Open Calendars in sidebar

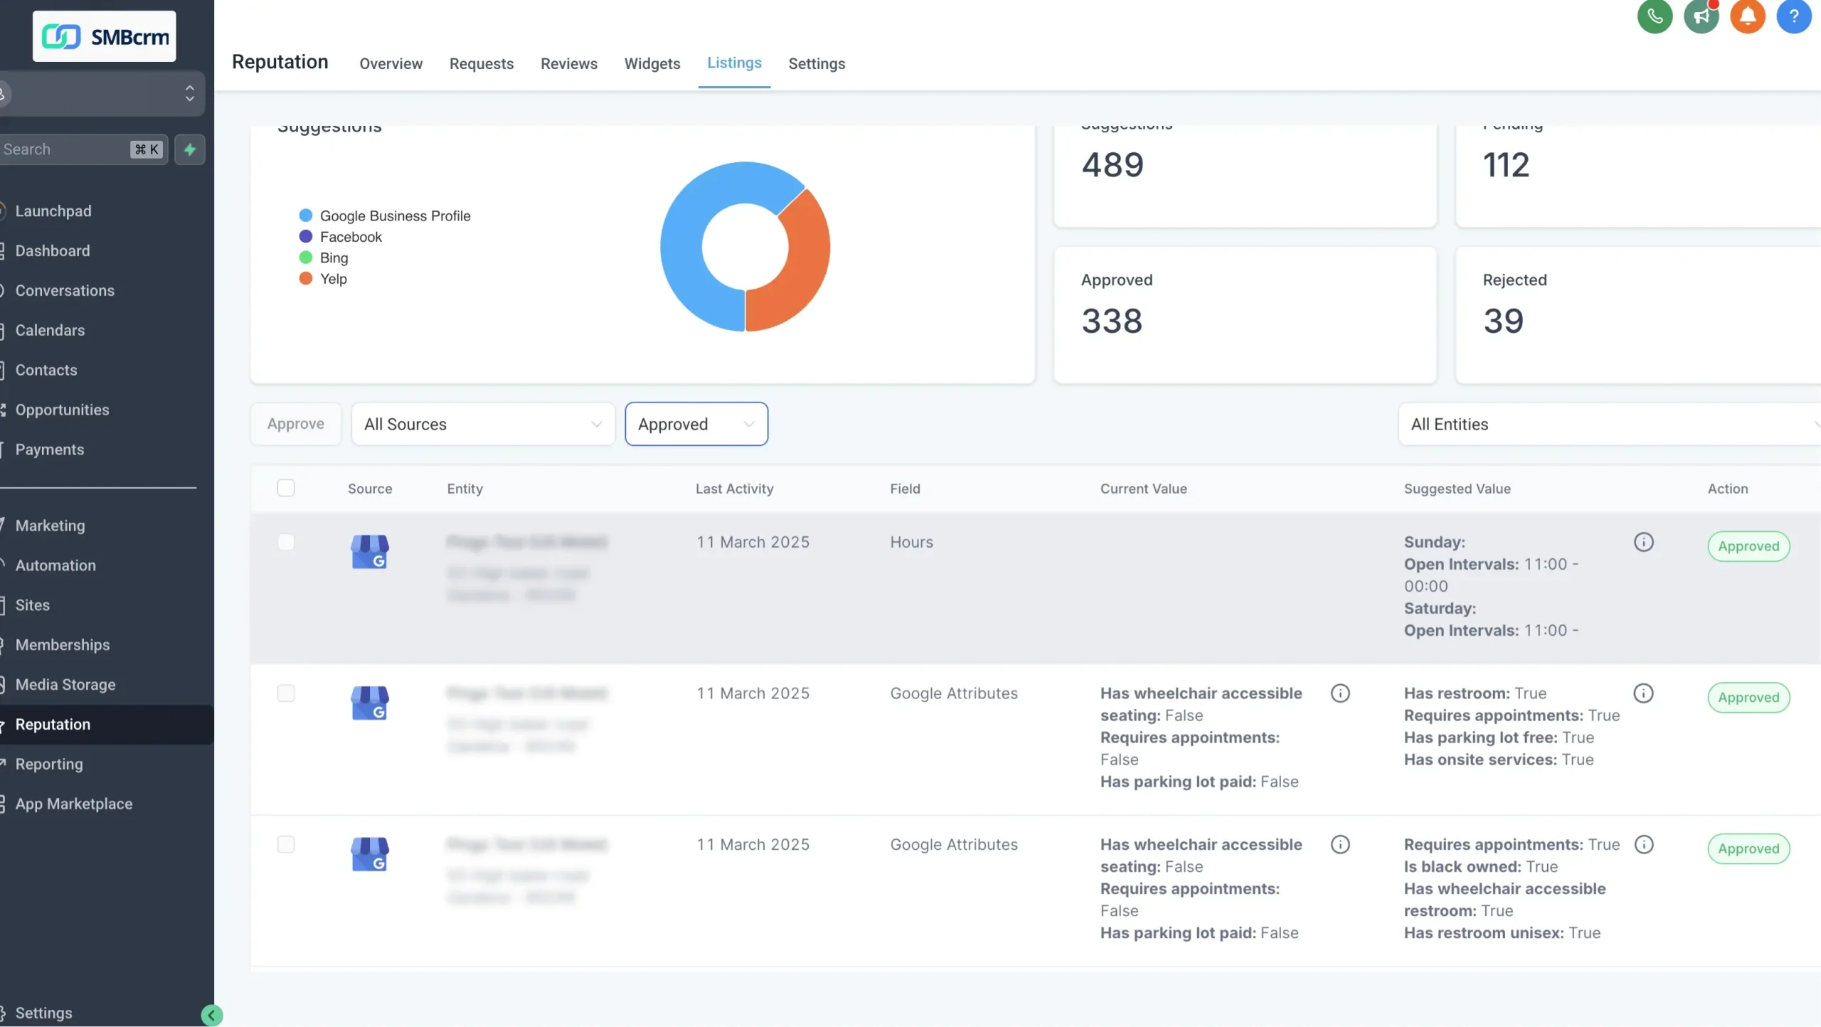point(50,331)
